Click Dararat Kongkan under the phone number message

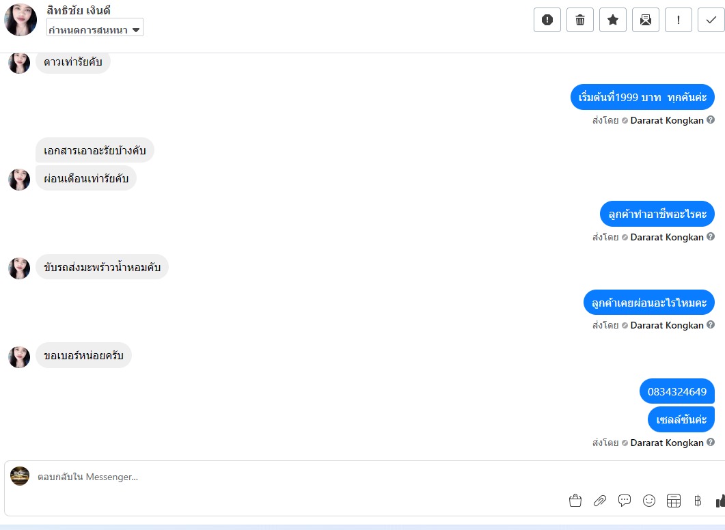667,443
